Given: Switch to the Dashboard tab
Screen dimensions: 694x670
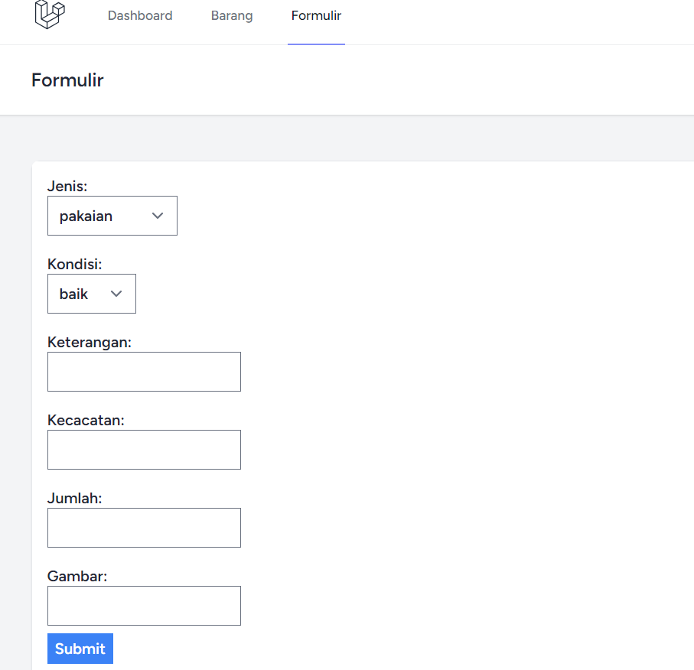Looking at the screenshot, I should [140, 15].
